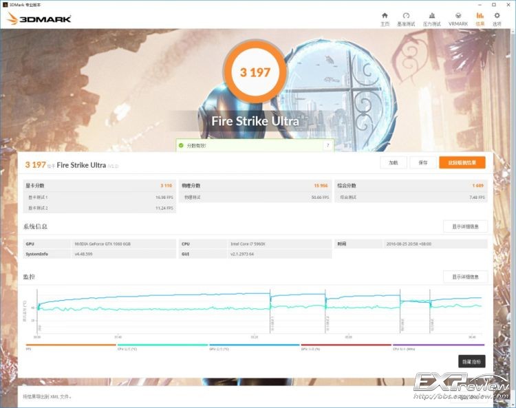Screen dimensions: 516x408
Task: Open the VRMARK section icon
Action: (x=458, y=16)
